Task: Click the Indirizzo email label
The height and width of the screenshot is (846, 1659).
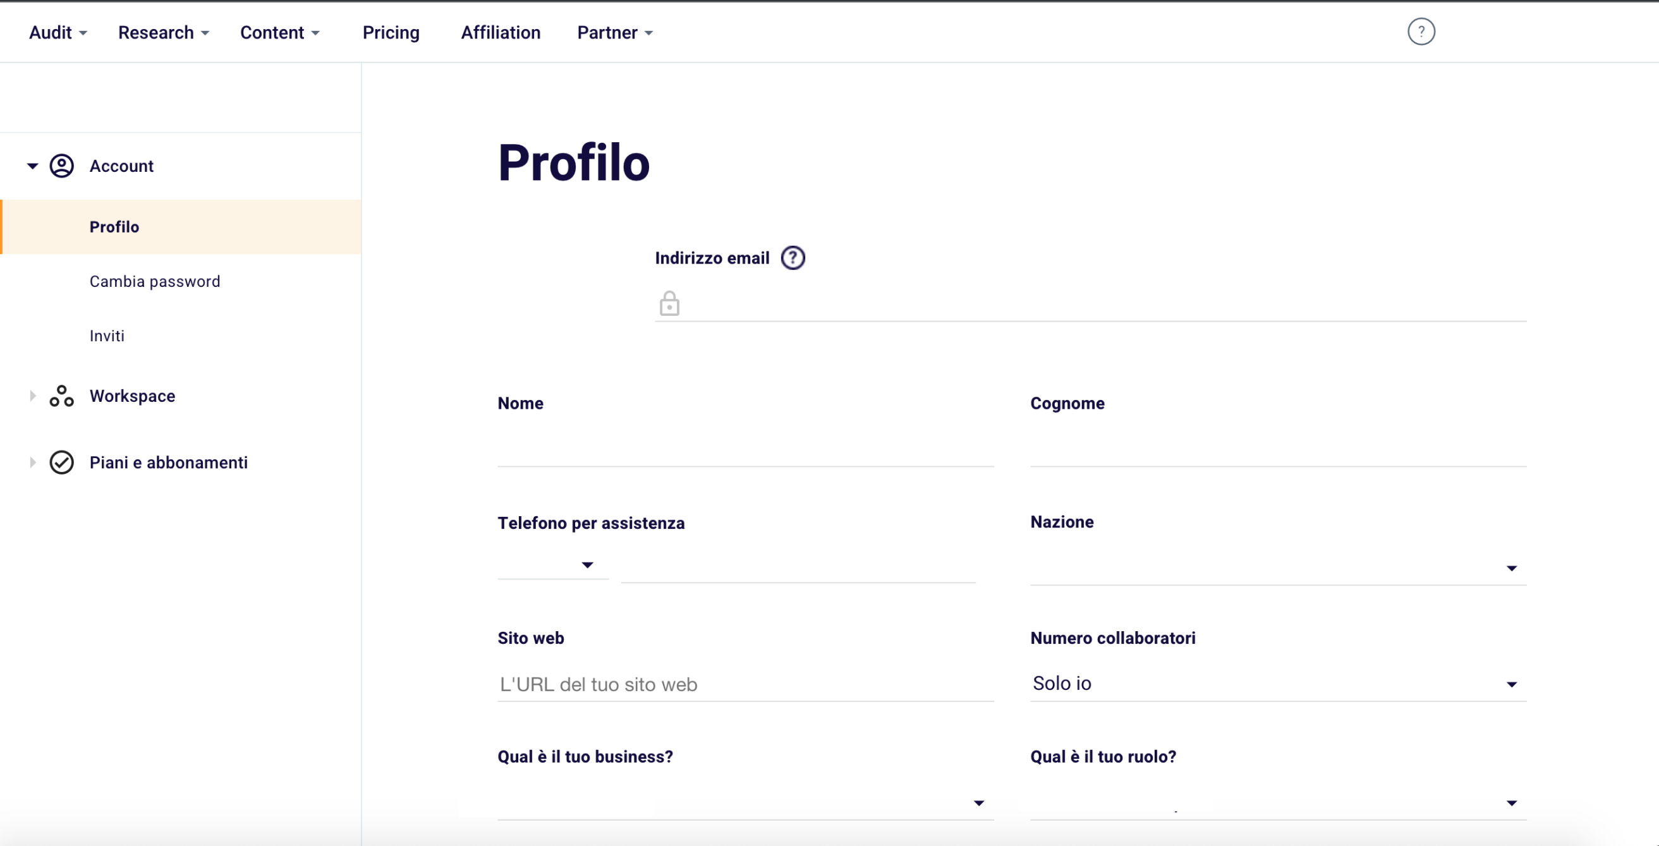Action: coord(712,258)
